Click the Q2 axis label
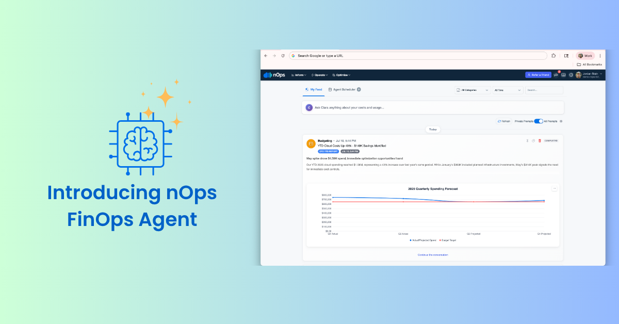The image size is (619, 324). pos(403,234)
